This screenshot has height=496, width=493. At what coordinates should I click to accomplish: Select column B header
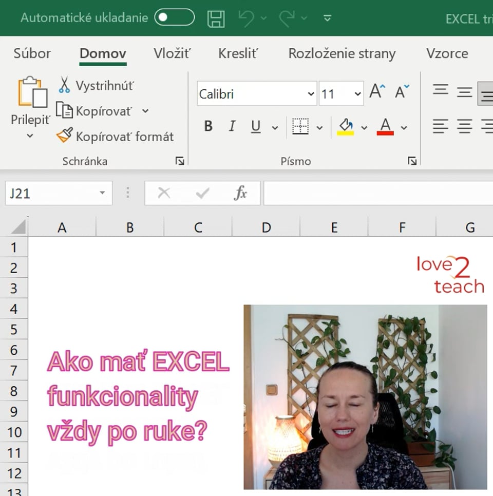130,227
